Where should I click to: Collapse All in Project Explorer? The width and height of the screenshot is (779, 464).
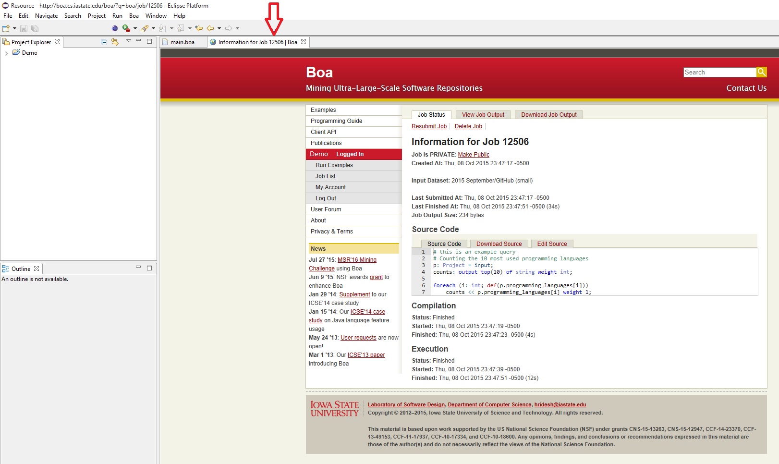[104, 42]
